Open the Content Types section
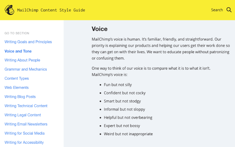Viewport: 235px width, 147px height. [16, 78]
